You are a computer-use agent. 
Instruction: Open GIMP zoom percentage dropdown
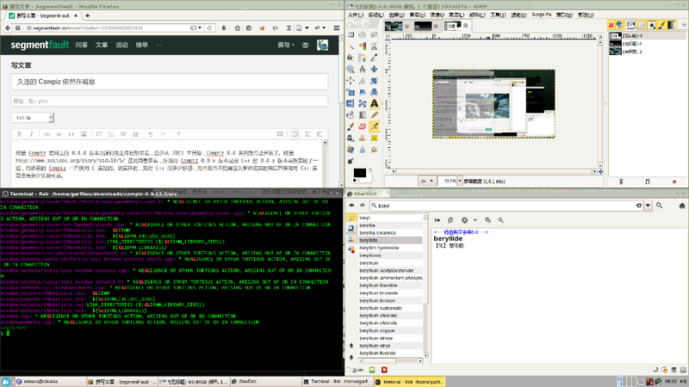[x=460, y=181]
